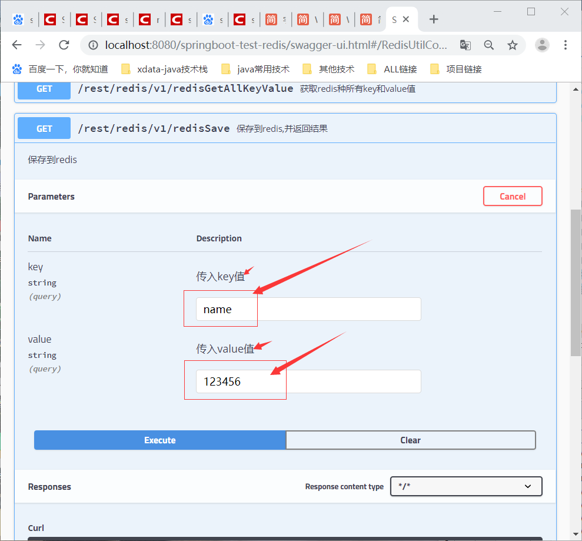Open the java常用技术 bookmark folder
This screenshot has height=541, width=582.
(x=255, y=69)
